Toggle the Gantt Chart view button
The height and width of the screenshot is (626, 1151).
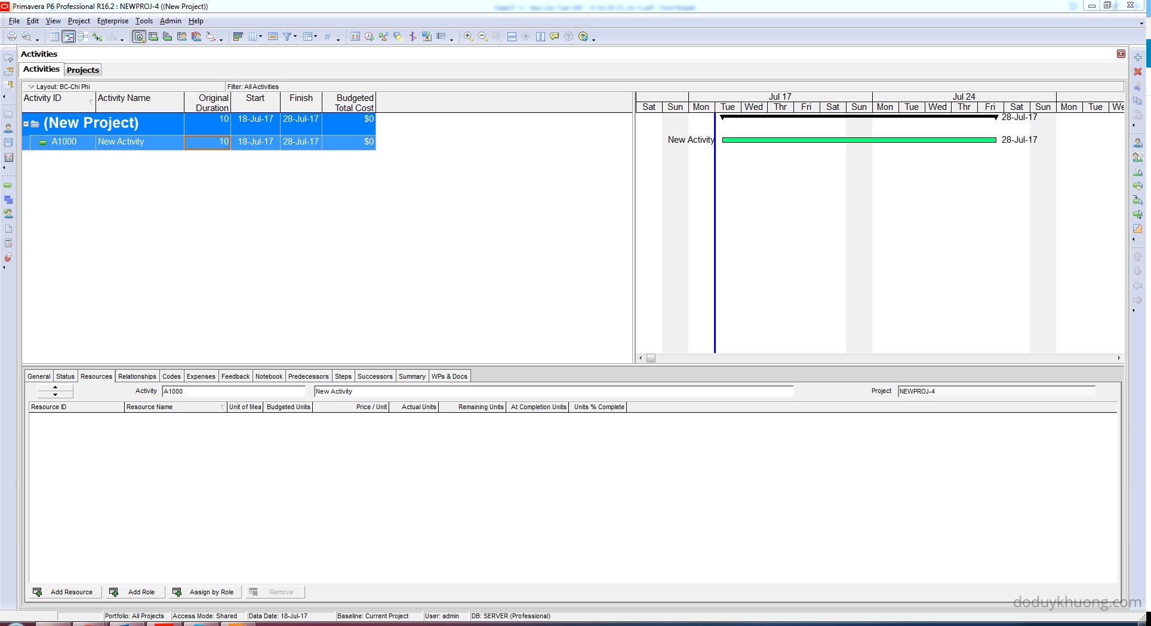coord(69,37)
